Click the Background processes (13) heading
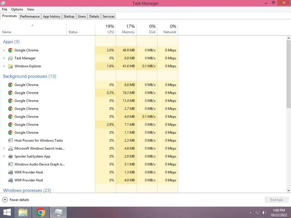Screen dimensions: 291x218 pos(30,76)
